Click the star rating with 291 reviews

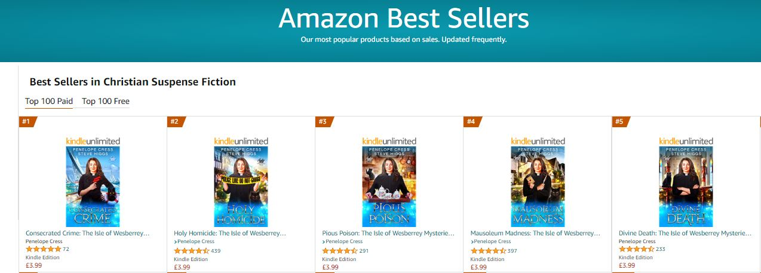[x=339, y=251]
